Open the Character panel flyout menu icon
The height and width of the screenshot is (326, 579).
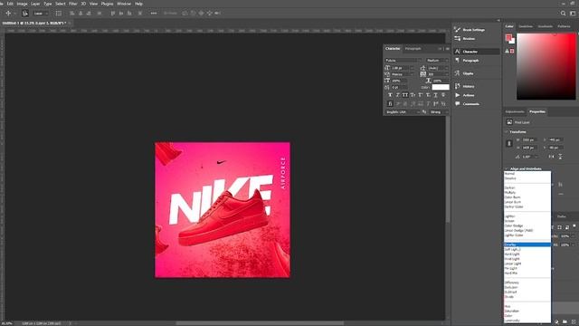(x=448, y=48)
